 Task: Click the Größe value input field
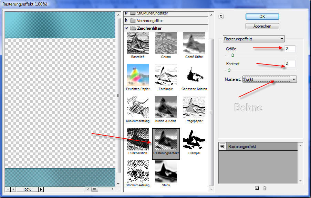tap(290, 49)
